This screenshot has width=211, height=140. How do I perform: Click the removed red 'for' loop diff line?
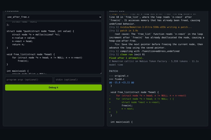148,96
